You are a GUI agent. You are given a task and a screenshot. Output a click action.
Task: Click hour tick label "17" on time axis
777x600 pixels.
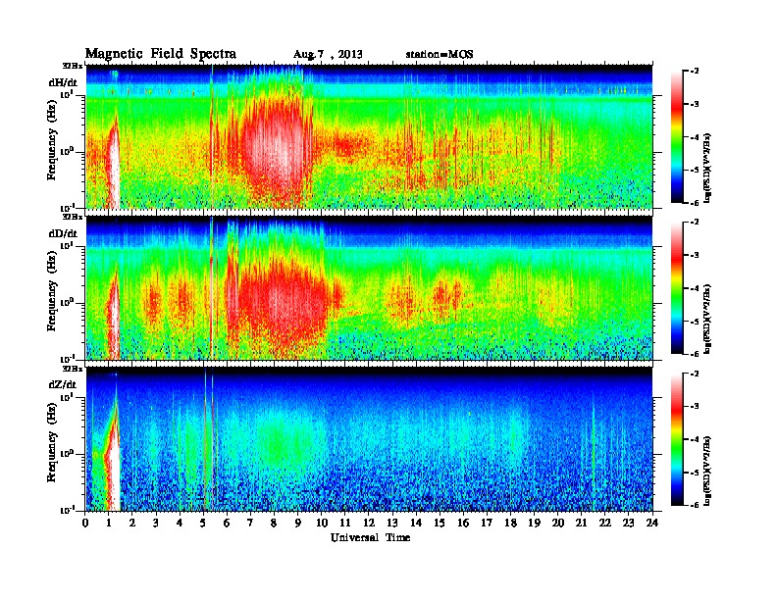click(487, 523)
